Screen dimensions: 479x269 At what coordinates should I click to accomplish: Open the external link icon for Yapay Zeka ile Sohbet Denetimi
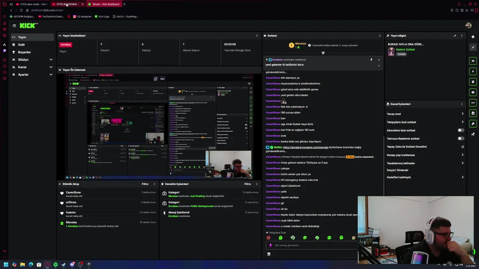[x=463, y=147]
